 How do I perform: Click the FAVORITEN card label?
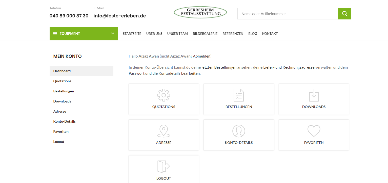coord(314,143)
